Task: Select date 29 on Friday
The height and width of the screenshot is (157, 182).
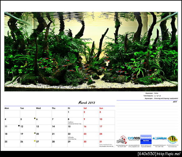Action: coord(69,141)
